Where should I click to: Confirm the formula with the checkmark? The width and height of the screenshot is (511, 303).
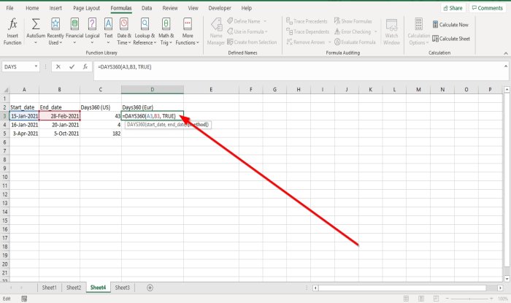point(72,66)
